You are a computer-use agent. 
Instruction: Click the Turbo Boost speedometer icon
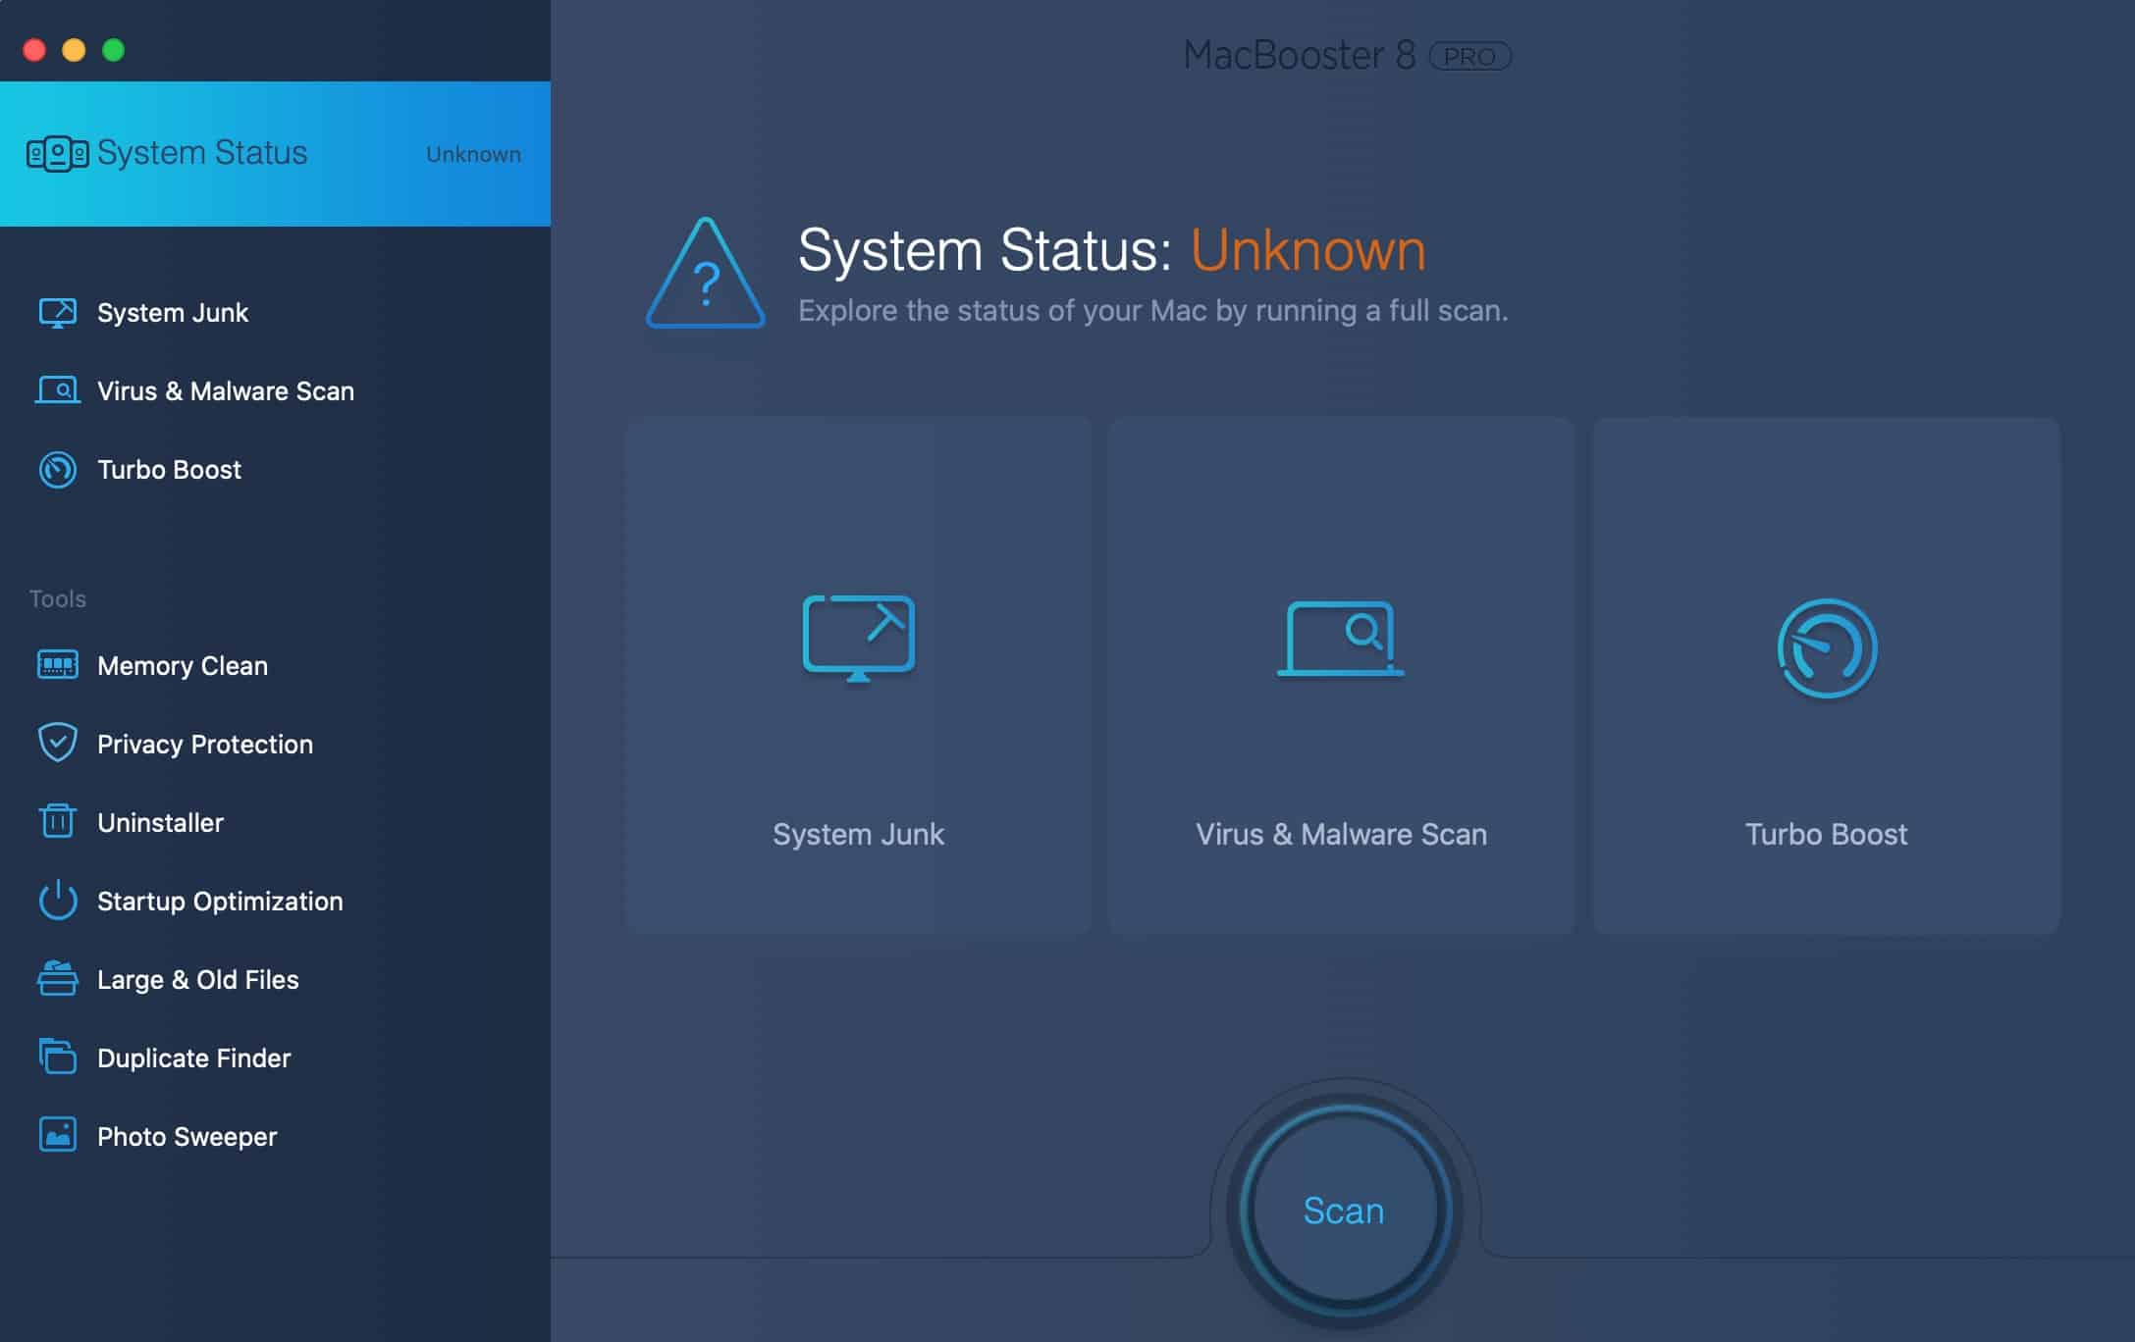pos(1826,647)
